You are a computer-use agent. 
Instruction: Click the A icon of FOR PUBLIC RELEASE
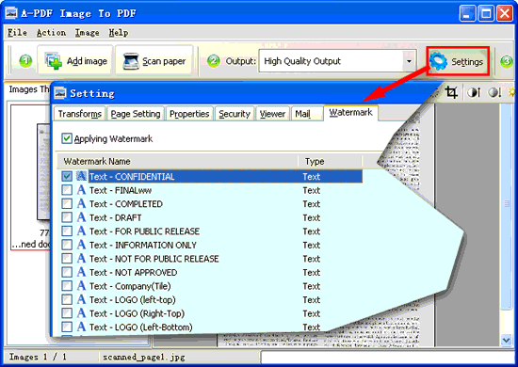pos(81,231)
